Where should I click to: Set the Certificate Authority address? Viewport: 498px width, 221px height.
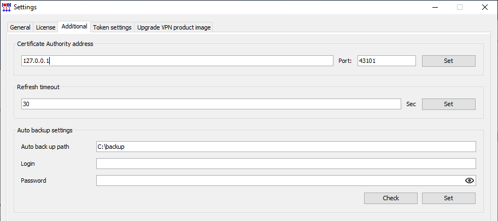[x=448, y=61]
